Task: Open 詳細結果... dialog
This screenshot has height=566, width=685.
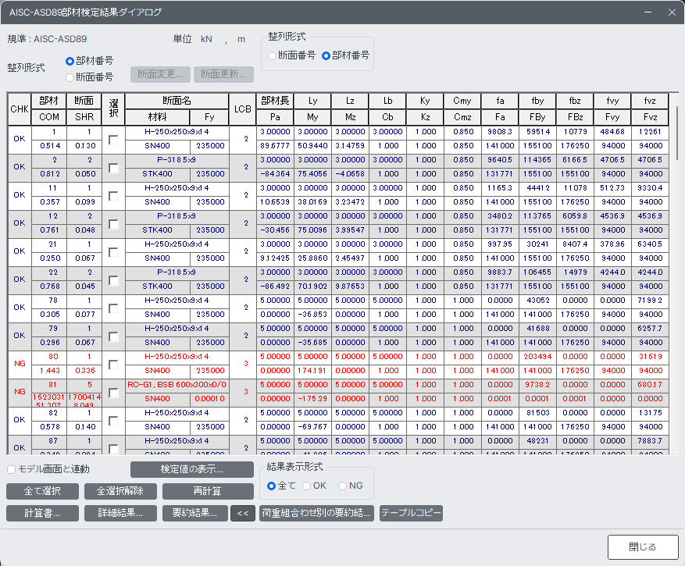Action: pos(120,513)
